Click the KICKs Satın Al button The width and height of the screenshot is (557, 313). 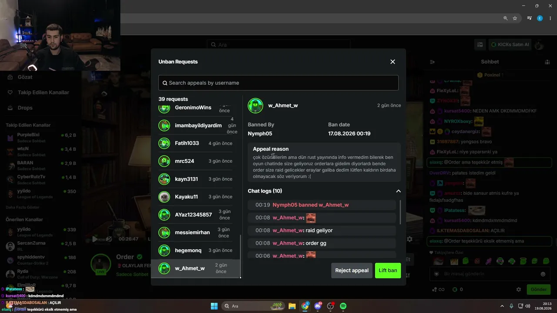pos(510,45)
